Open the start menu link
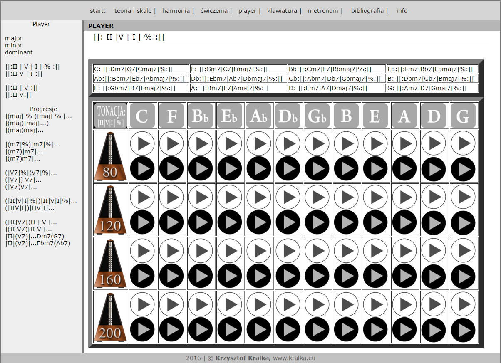 [98, 11]
